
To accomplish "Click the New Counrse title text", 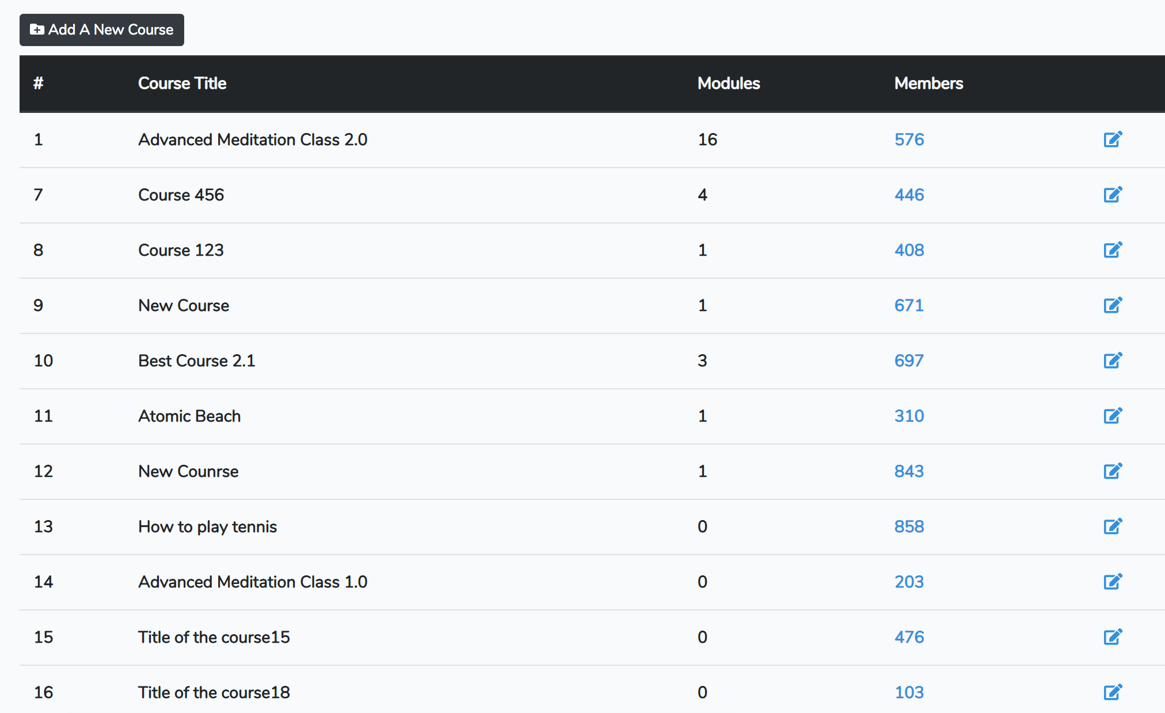I will coord(188,471).
